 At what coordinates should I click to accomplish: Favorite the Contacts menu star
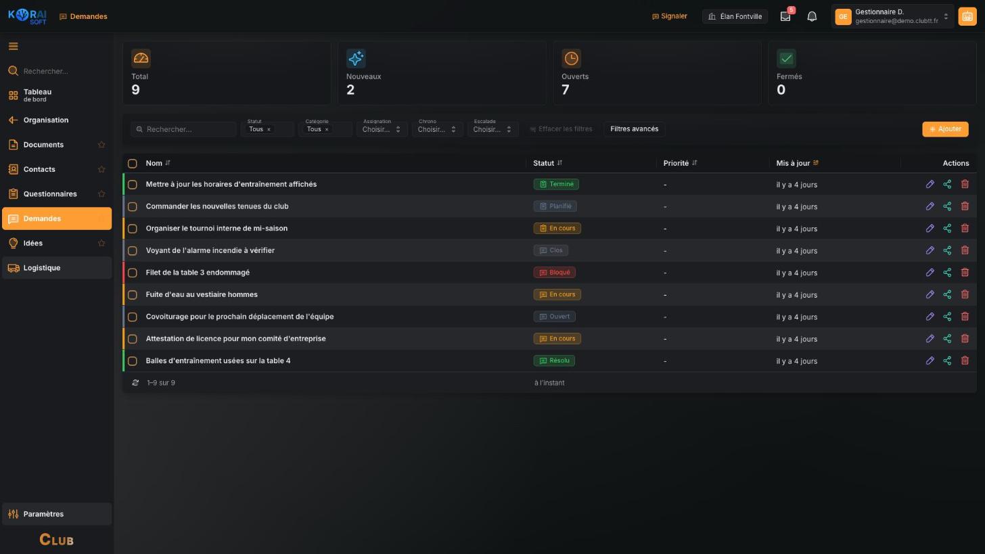(x=101, y=169)
